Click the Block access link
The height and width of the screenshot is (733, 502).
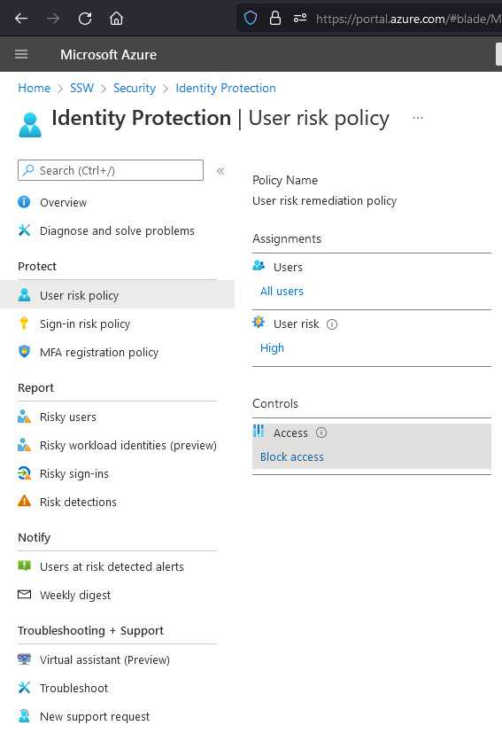click(292, 456)
